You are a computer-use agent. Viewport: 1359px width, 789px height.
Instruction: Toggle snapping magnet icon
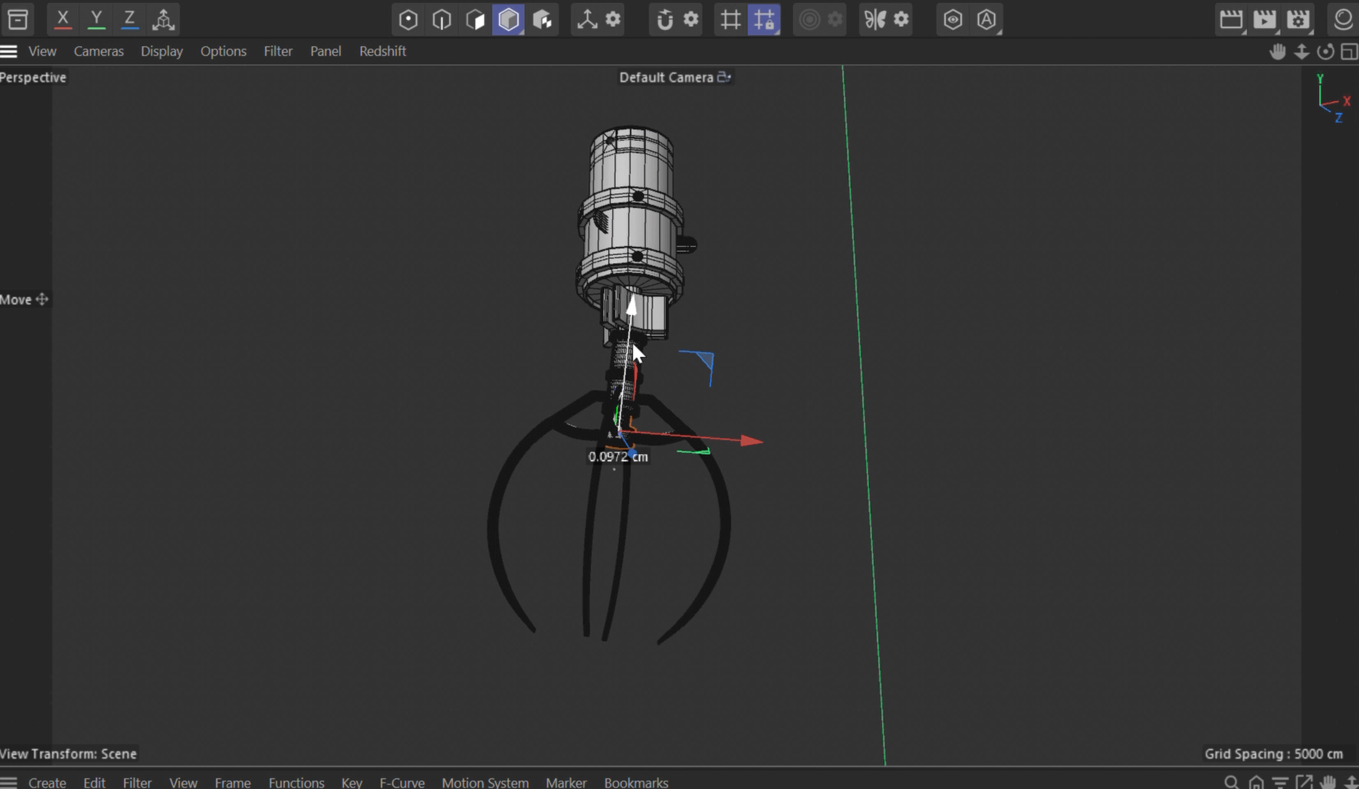pyautogui.click(x=665, y=20)
